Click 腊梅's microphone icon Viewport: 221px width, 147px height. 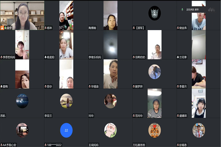tap(1, 86)
